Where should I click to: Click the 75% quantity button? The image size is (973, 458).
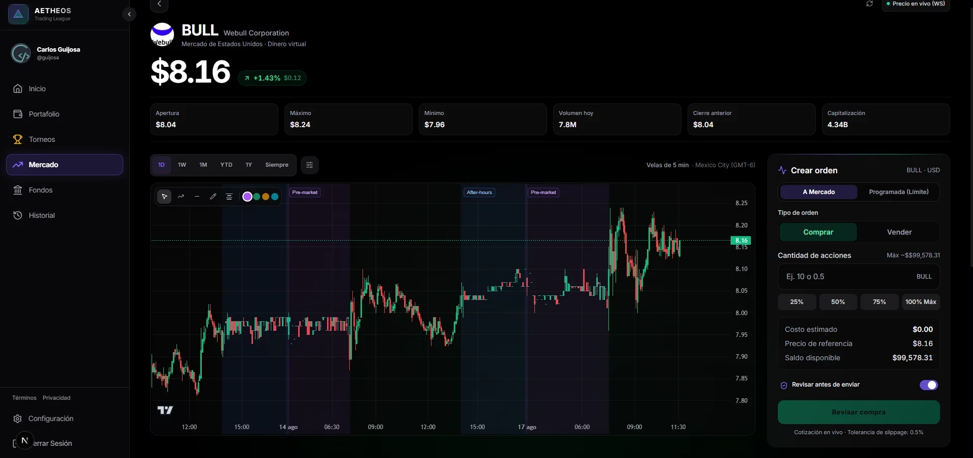[x=879, y=302]
